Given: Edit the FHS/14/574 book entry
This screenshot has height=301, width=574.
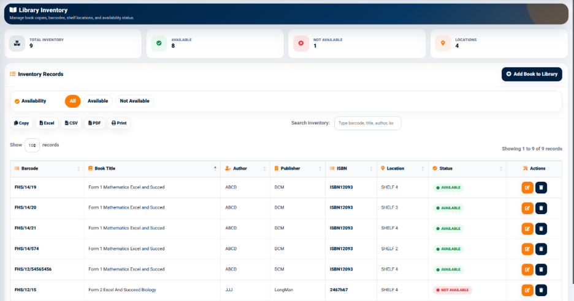Looking at the screenshot, I should click(527, 249).
